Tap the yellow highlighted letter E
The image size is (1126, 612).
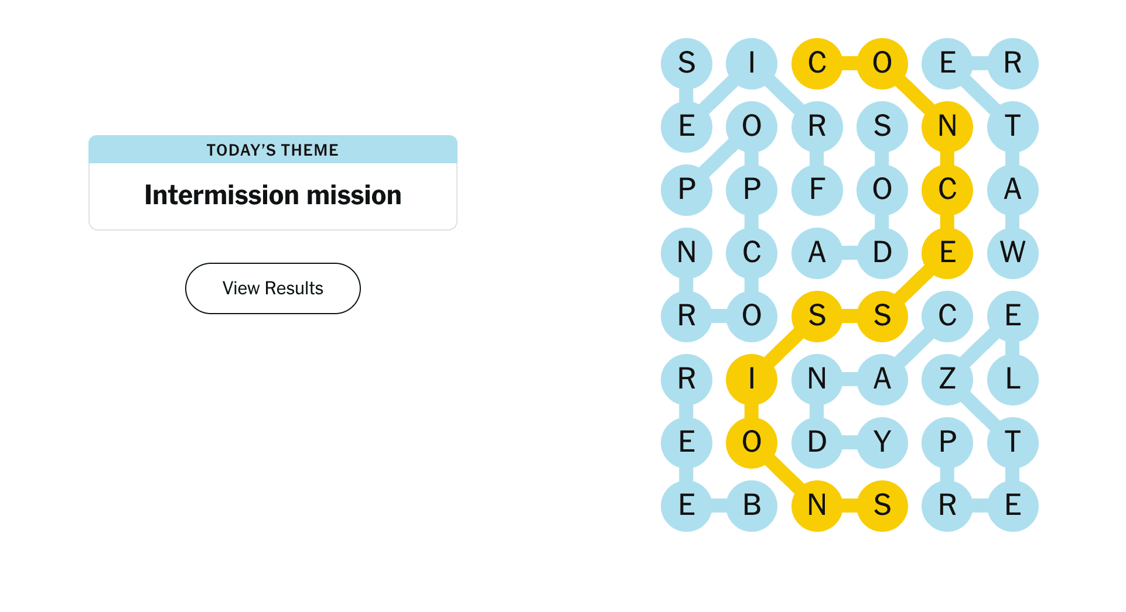pos(947,253)
